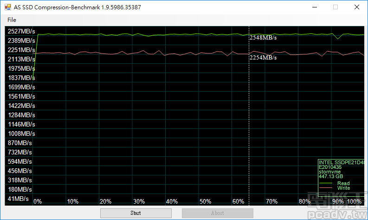Click the E2010435 firmware text in legend

330,167
